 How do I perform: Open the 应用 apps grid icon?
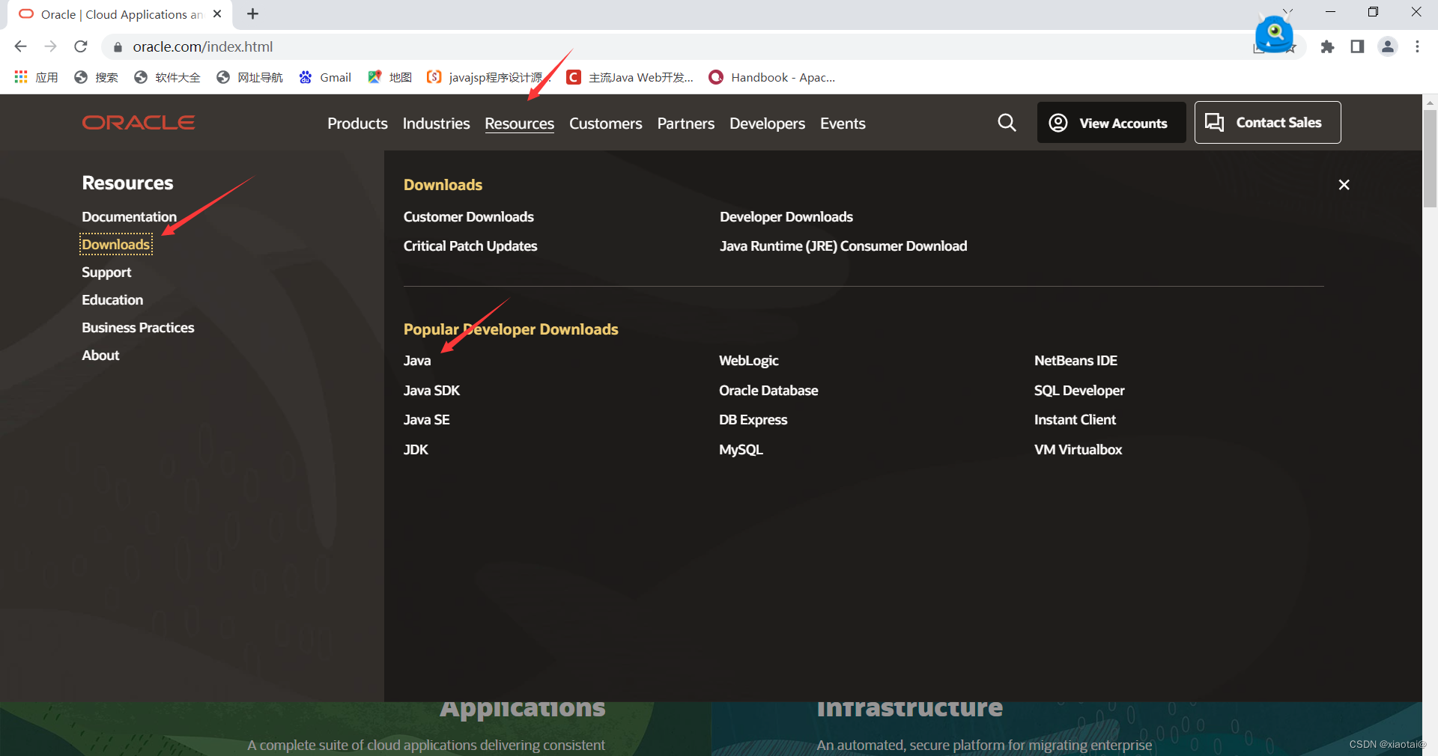coord(20,76)
